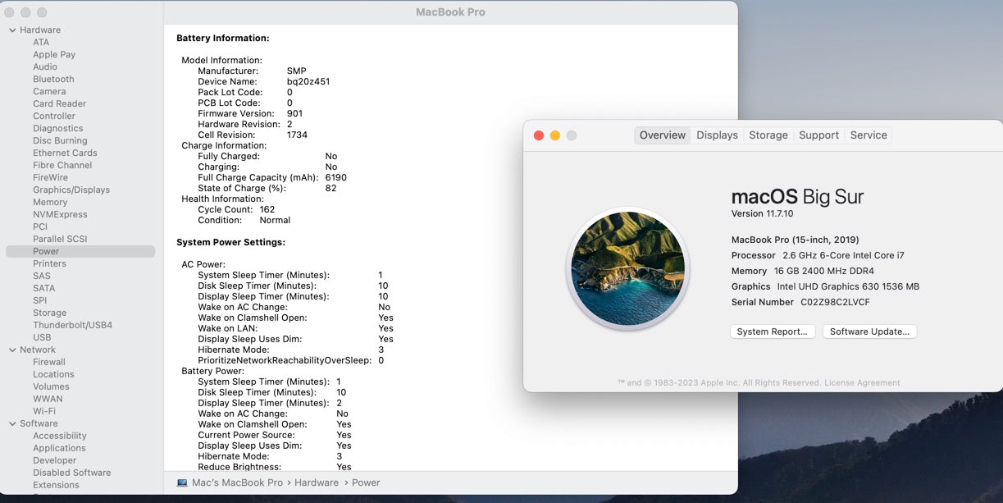The height and width of the screenshot is (503, 1003).
Task: Close the About This Mac window
Action: [x=539, y=135]
